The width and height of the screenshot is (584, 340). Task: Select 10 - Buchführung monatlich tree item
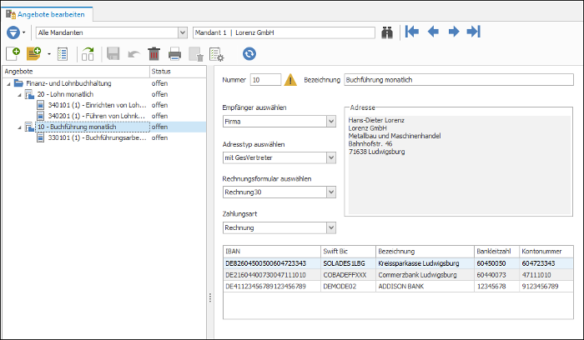click(93, 127)
